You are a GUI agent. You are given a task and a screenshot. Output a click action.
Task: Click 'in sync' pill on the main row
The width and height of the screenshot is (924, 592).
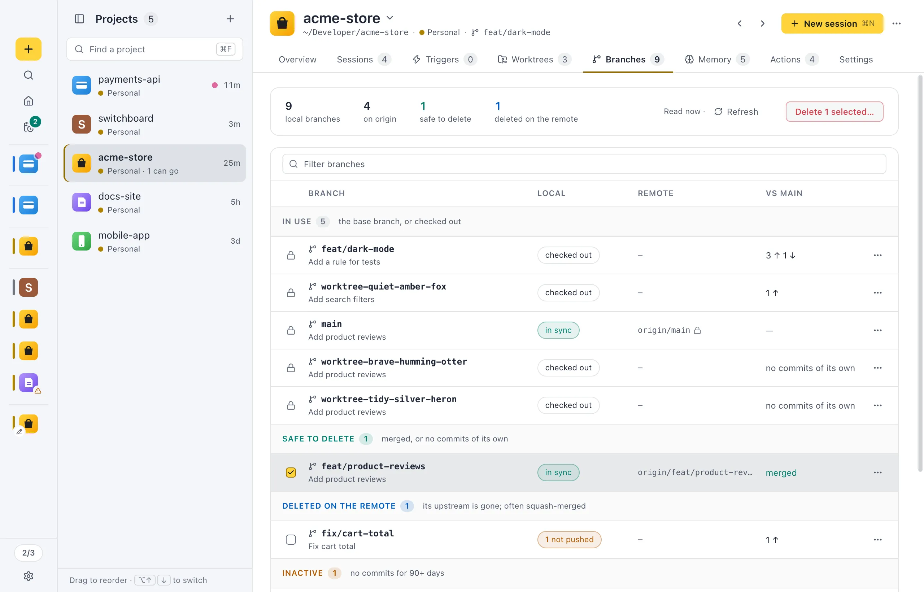pos(558,330)
